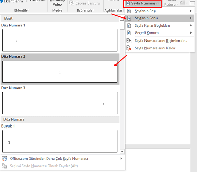Viewport: 197px width, 172px height.
Task: Click the Sayfa Numaralarını Kaldır icon
Action: click(129, 48)
